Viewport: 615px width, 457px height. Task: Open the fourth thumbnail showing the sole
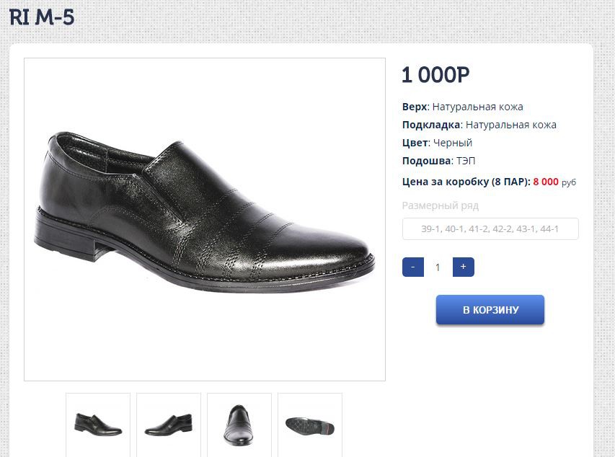[310, 425]
